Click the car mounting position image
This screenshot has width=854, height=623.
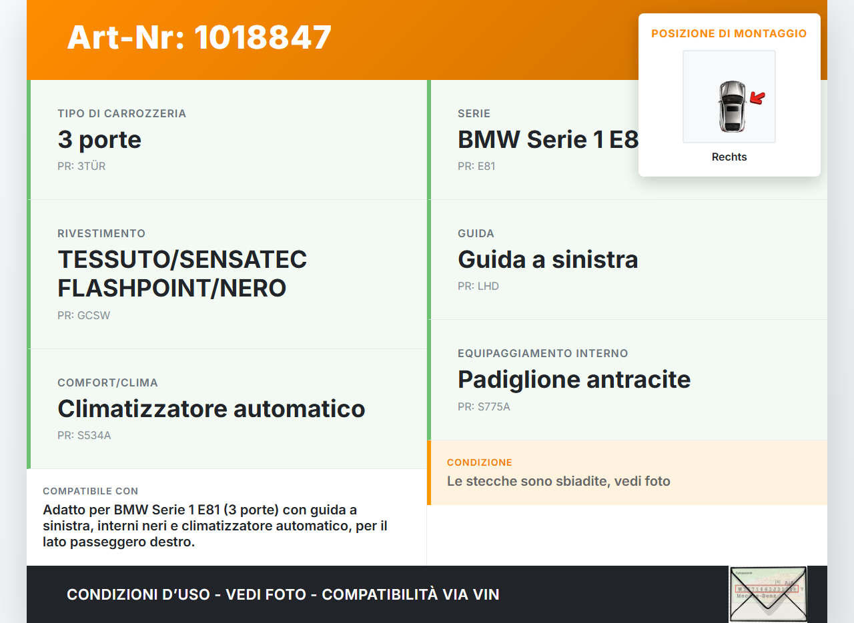729,97
